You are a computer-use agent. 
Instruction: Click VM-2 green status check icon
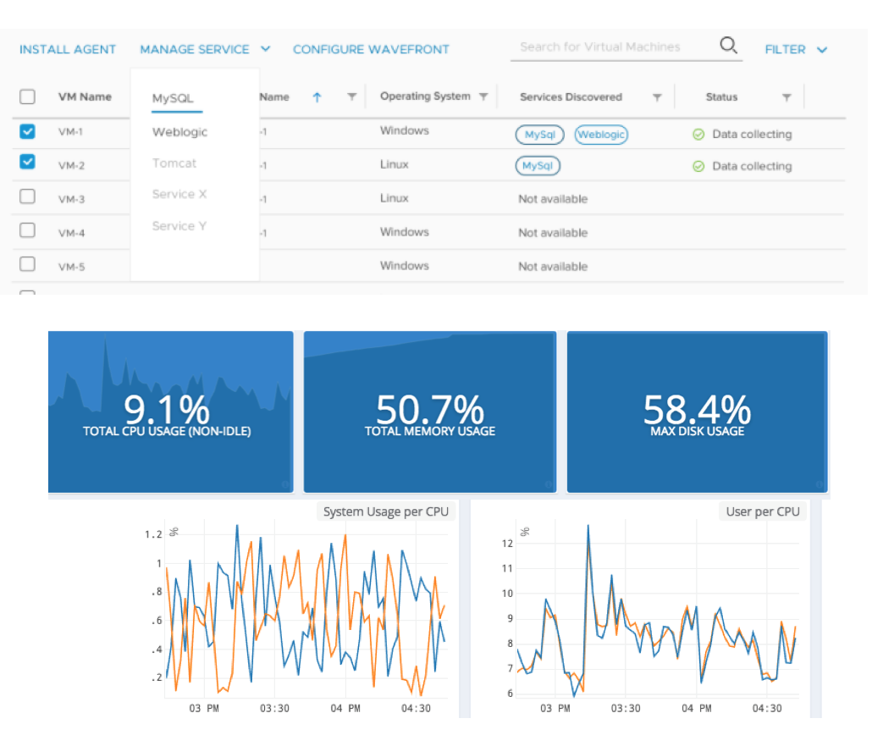click(698, 167)
